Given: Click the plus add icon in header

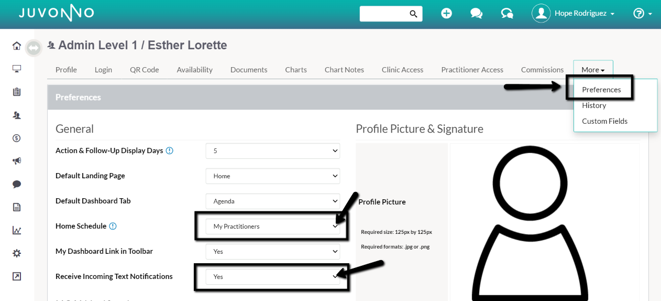Looking at the screenshot, I should click(x=446, y=14).
